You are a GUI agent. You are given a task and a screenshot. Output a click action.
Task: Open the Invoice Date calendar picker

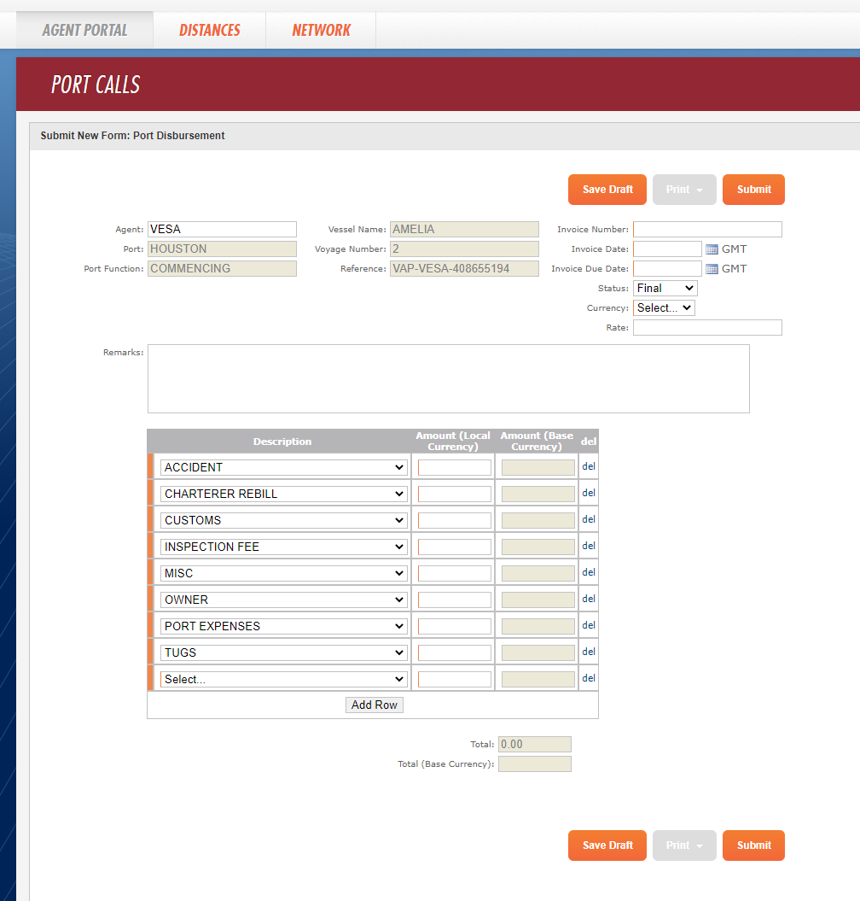713,249
